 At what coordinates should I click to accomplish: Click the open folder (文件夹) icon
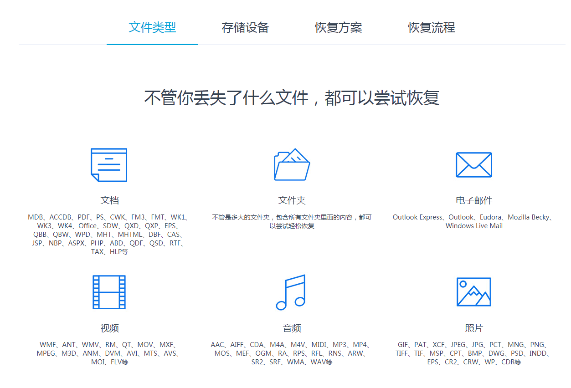(x=292, y=165)
